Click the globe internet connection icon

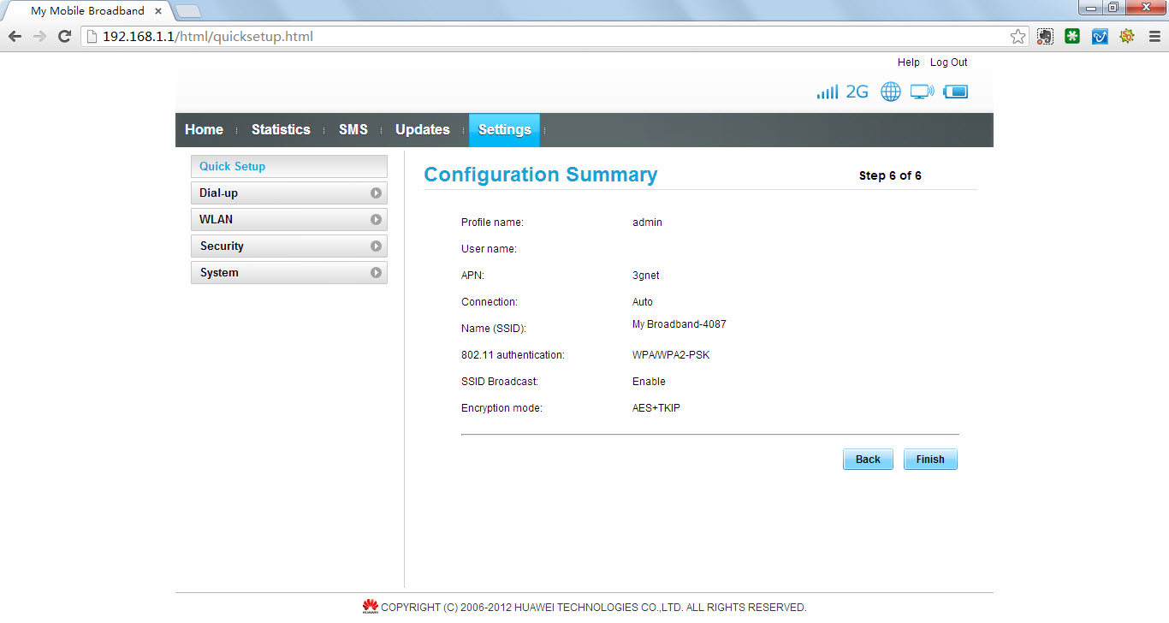tap(891, 92)
